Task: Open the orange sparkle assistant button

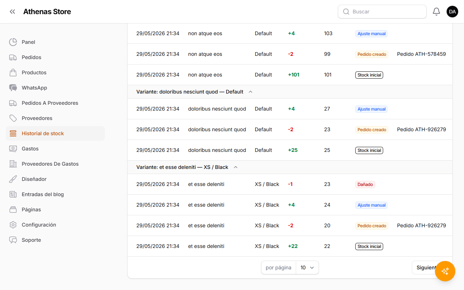Action: click(x=445, y=271)
